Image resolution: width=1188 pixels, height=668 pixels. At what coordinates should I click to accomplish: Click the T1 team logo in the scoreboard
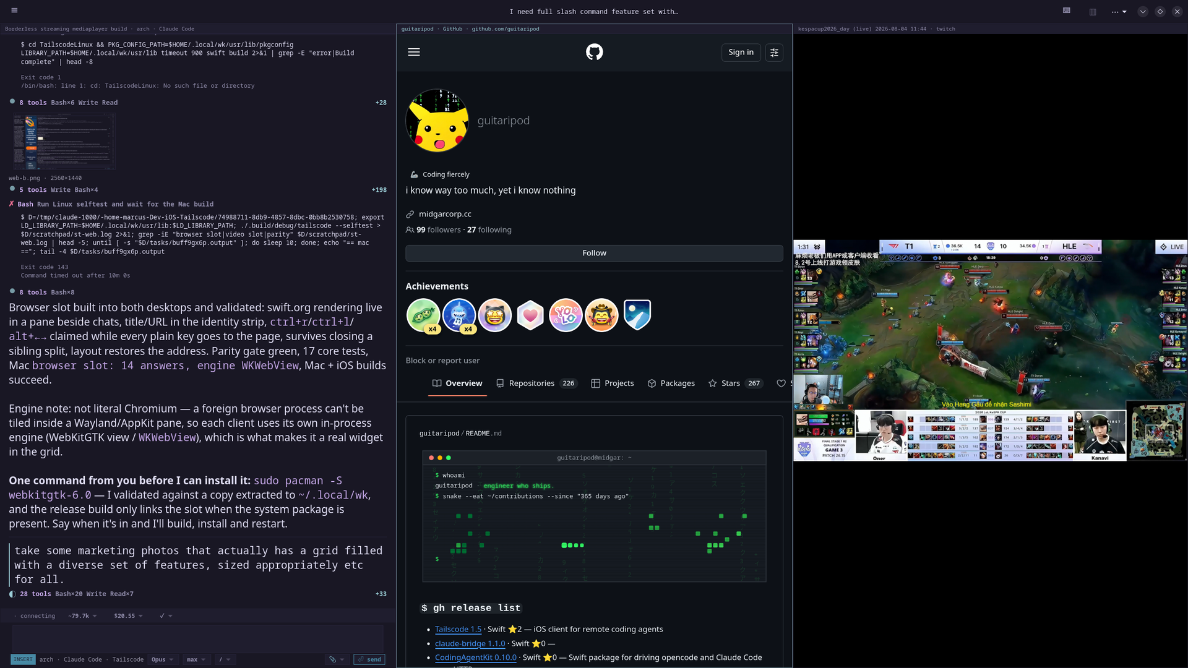(893, 246)
